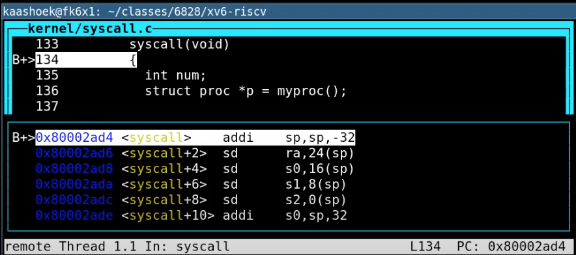576x255 pixels.
Task: Select line 136 with myproc() call
Action: [x=191, y=91]
